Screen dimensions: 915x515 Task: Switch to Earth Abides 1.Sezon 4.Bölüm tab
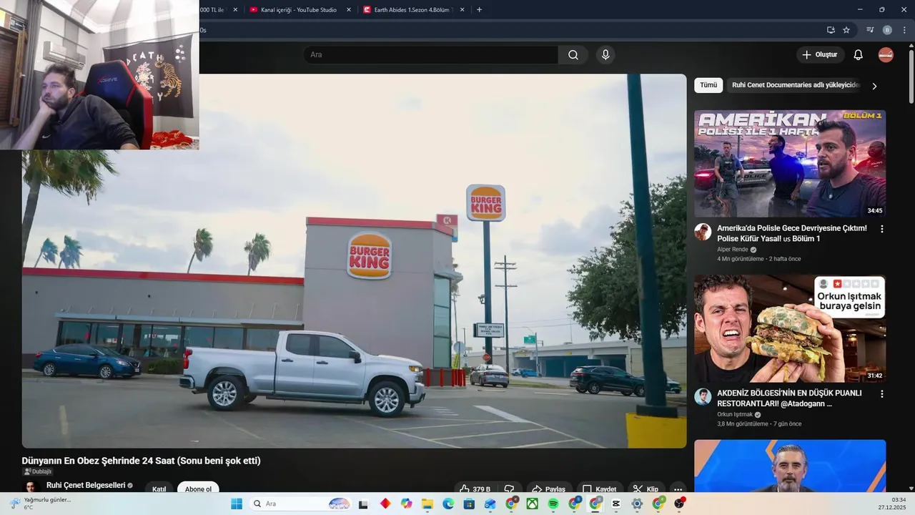click(414, 10)
